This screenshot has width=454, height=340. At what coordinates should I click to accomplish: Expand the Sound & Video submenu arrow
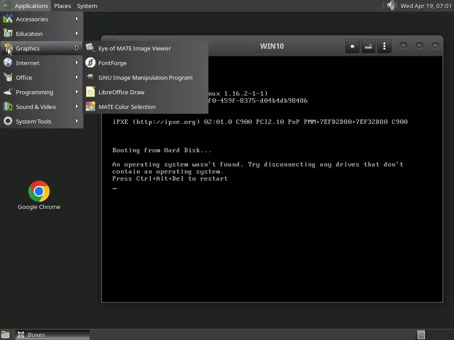click(x=77, y=106)
